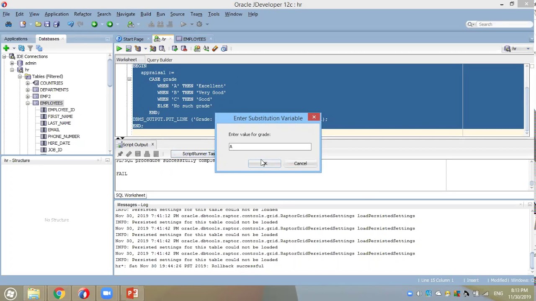Click the Rollback icon
The image size is (536, 301).
tap(184, 49)
